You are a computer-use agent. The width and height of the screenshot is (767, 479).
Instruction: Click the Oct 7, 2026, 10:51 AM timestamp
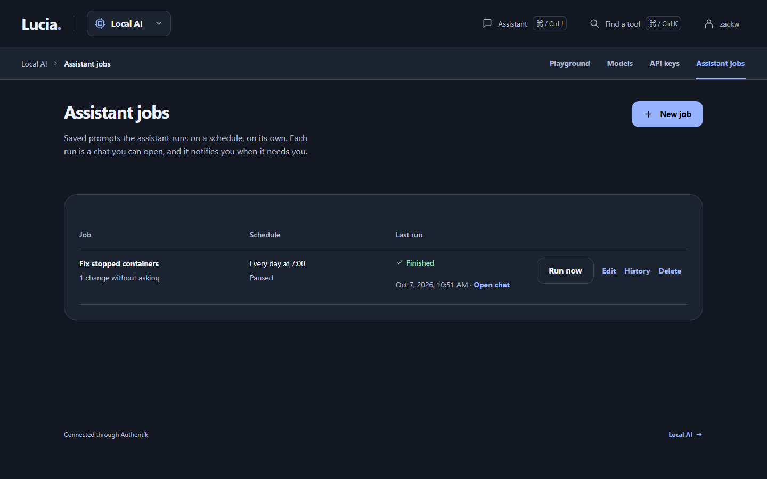point(432,285)
